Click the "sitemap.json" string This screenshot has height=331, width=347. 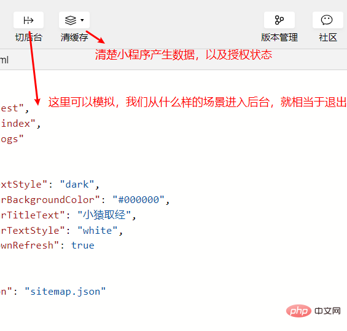[65, 292]
